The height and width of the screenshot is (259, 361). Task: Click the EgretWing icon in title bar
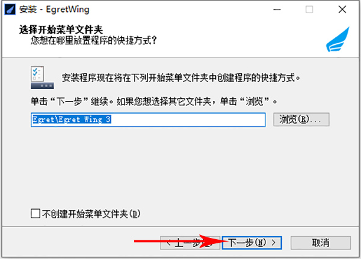pyautogui.click(x=10, y=10)
